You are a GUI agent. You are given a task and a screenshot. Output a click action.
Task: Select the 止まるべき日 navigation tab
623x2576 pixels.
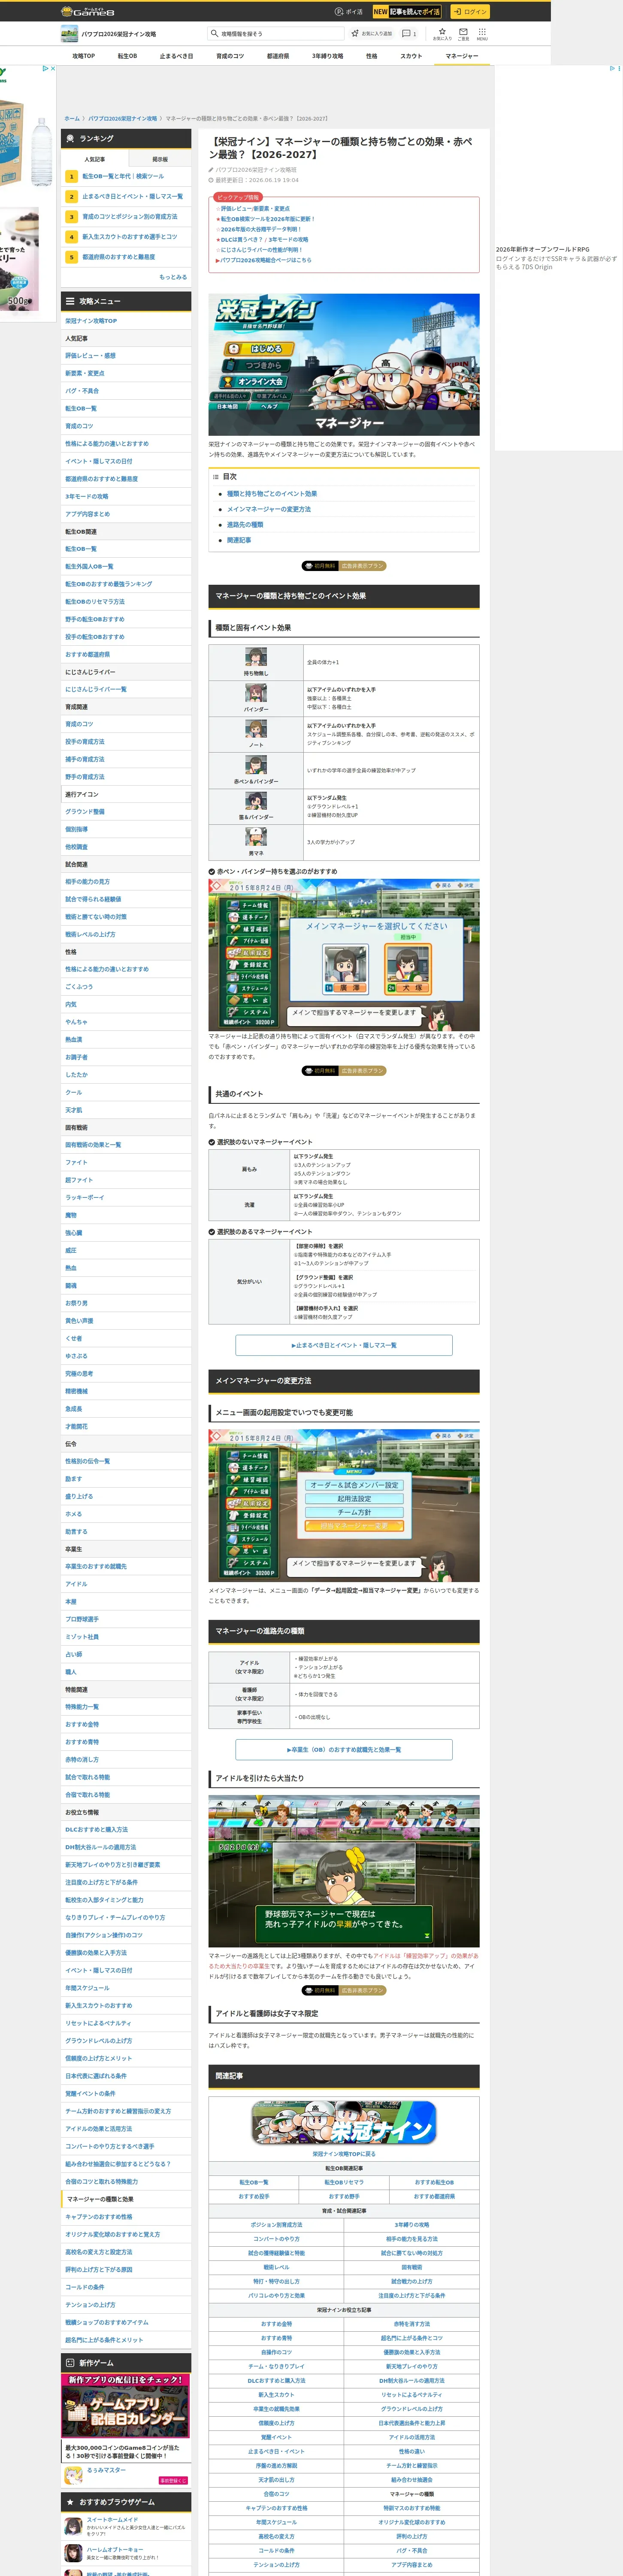click(177, 56)
